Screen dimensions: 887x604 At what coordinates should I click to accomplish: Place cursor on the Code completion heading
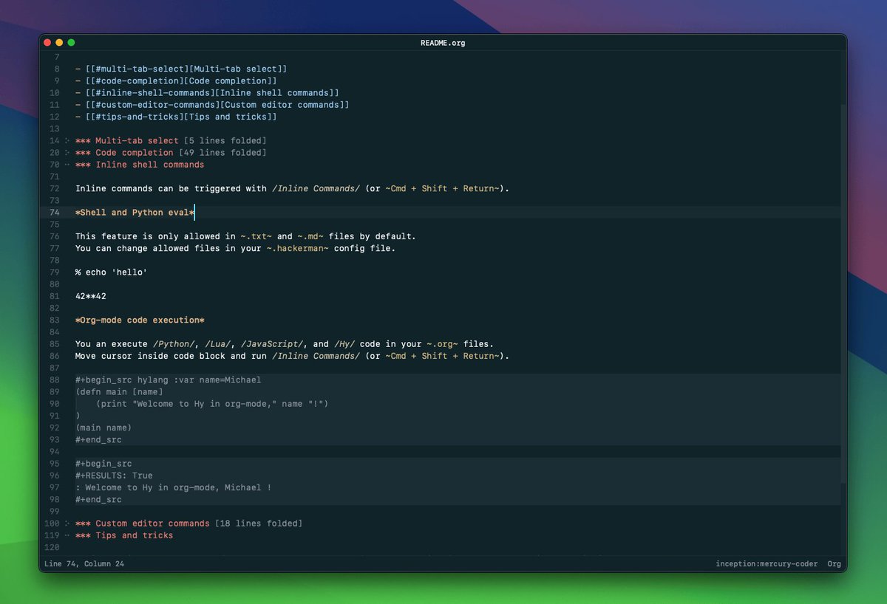(135, 153)
